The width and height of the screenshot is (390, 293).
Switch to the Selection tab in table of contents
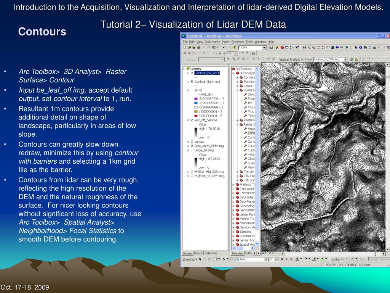click(210, 253)
